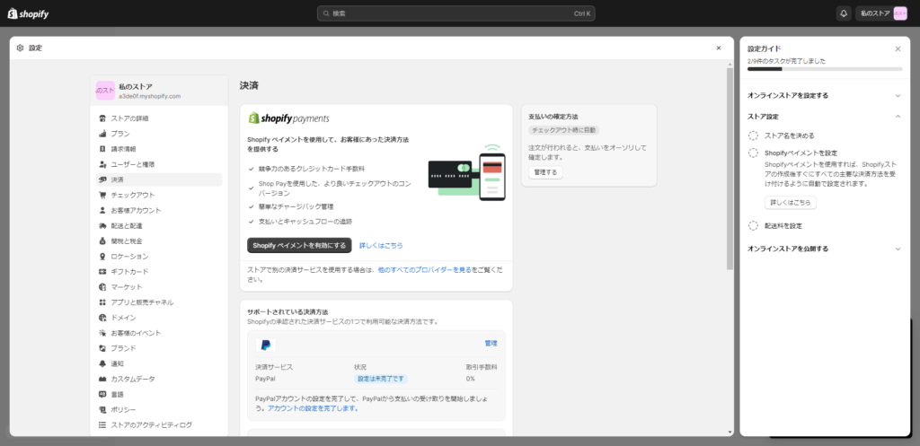Click the 請求情報 billing icon
The width and height of the screenshot is (920, 446).
(102, 149)
